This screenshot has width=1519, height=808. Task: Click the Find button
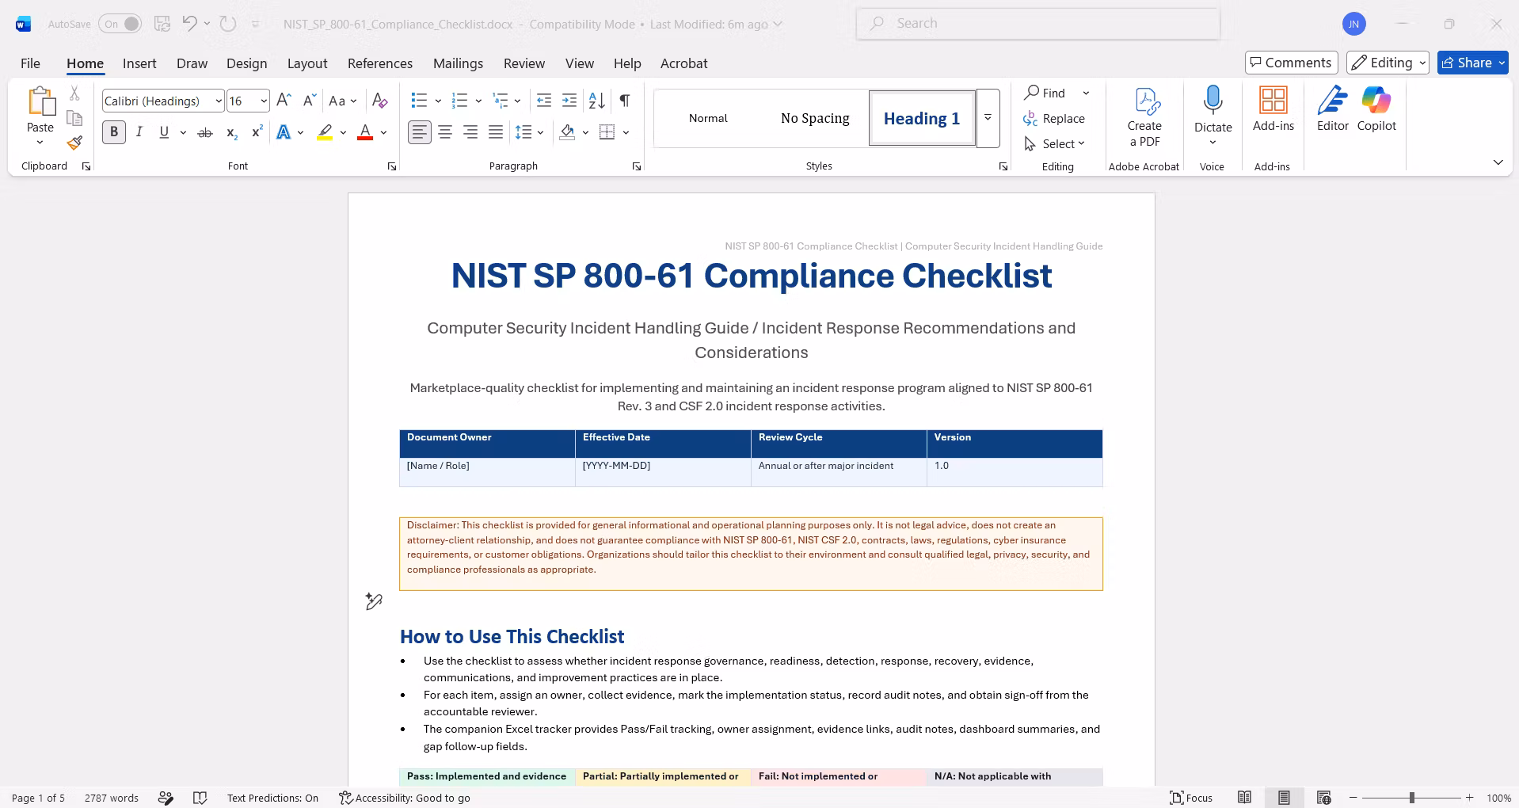(1045, 93)
